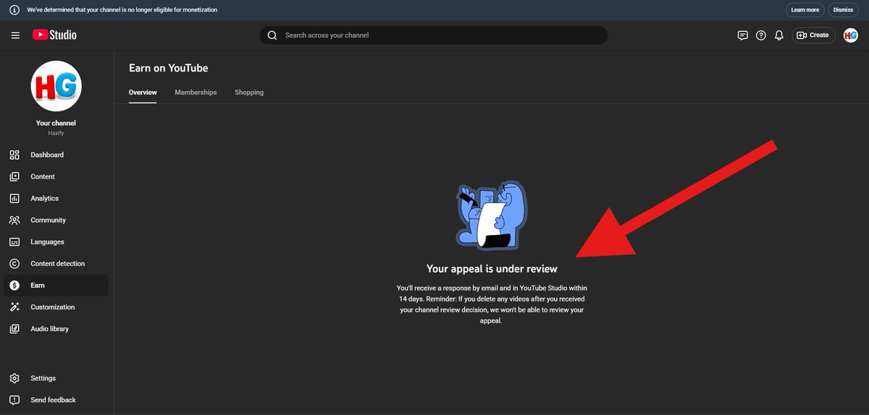Image resolution: width=869 pixels, height=415 pixels.
Task: Click the search magnifier icon
Action: coord(272,35)
